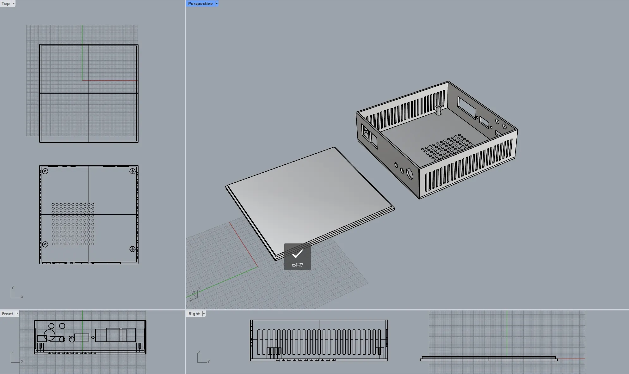Click the Perspective viewport title label
Screen dimensions: 629x374
coord(200,4)
